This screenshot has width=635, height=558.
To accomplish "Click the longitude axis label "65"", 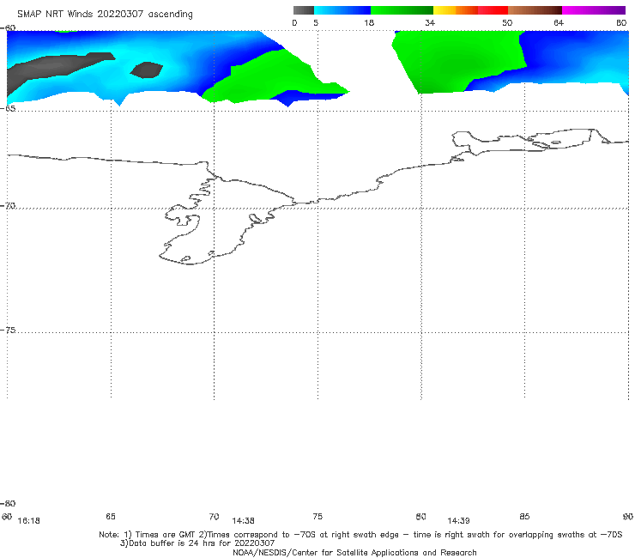I will click(x=111, y=516).
